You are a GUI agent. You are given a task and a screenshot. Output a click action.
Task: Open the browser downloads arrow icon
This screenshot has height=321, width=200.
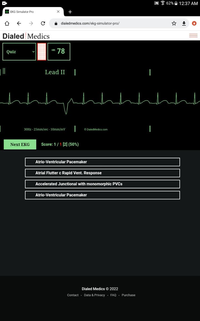pos(184,23)
